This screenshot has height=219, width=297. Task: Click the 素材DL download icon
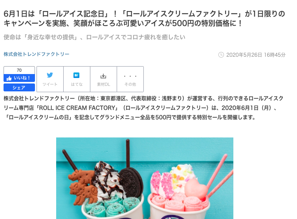click(103, 76)
